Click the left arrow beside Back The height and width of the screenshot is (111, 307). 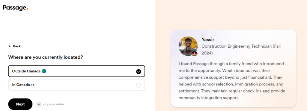[x=10, y=46]
